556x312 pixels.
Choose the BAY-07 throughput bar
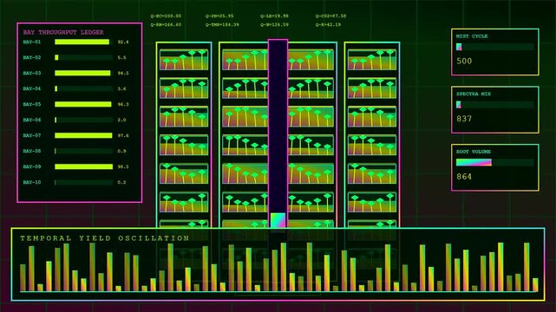[84, 135]
